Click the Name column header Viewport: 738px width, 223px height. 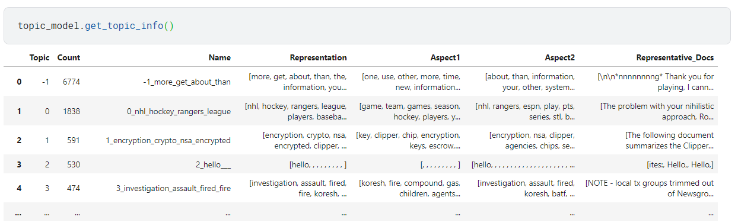(x=220, y=57)
